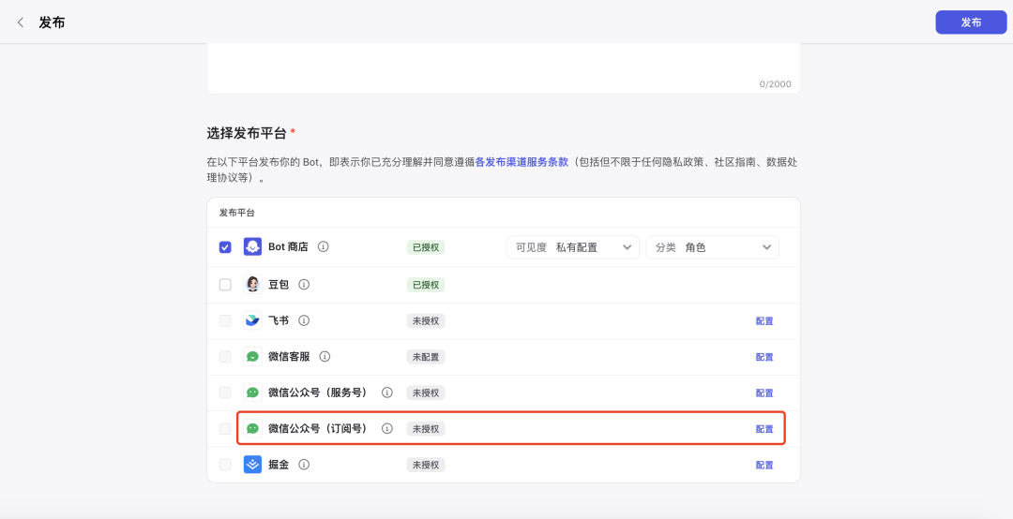Click the 0/2000 character counter
1013x519 pixels.
(775, 84)
